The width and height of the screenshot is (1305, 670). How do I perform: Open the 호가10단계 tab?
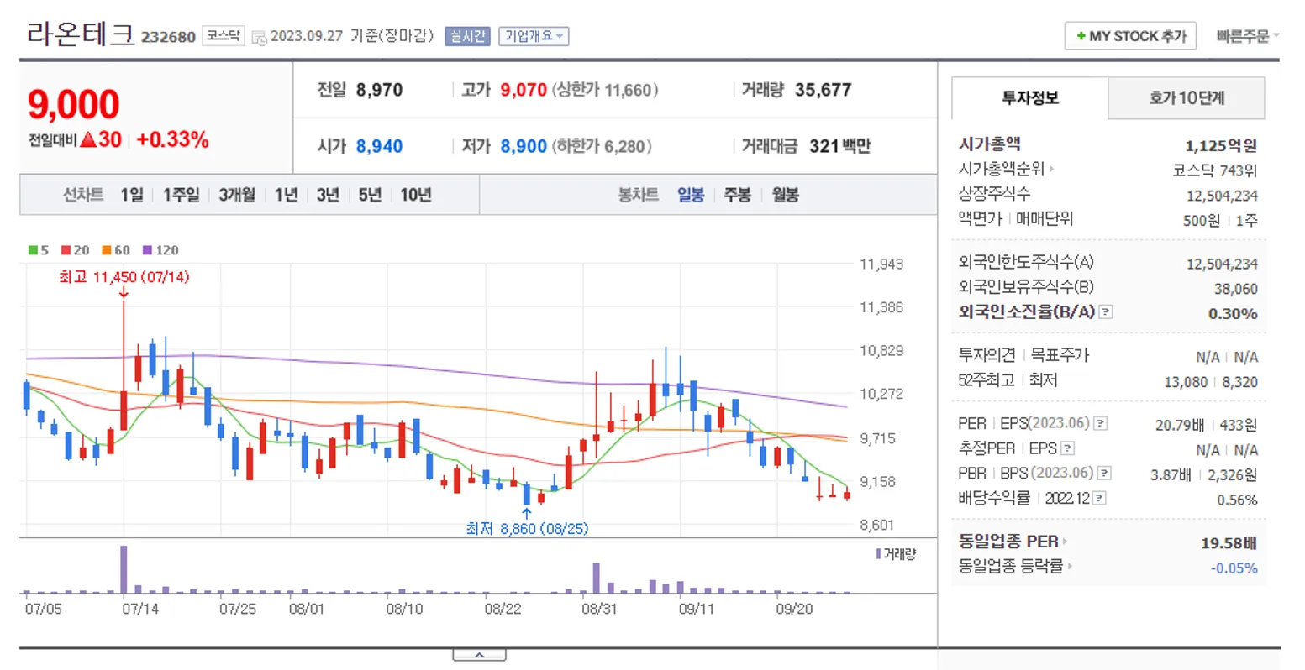1187,98
